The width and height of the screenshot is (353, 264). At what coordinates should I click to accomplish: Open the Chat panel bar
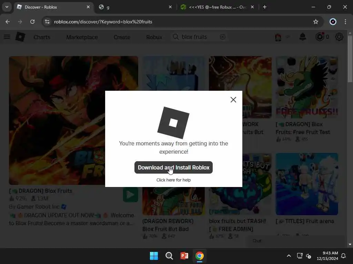click(297, 241)
